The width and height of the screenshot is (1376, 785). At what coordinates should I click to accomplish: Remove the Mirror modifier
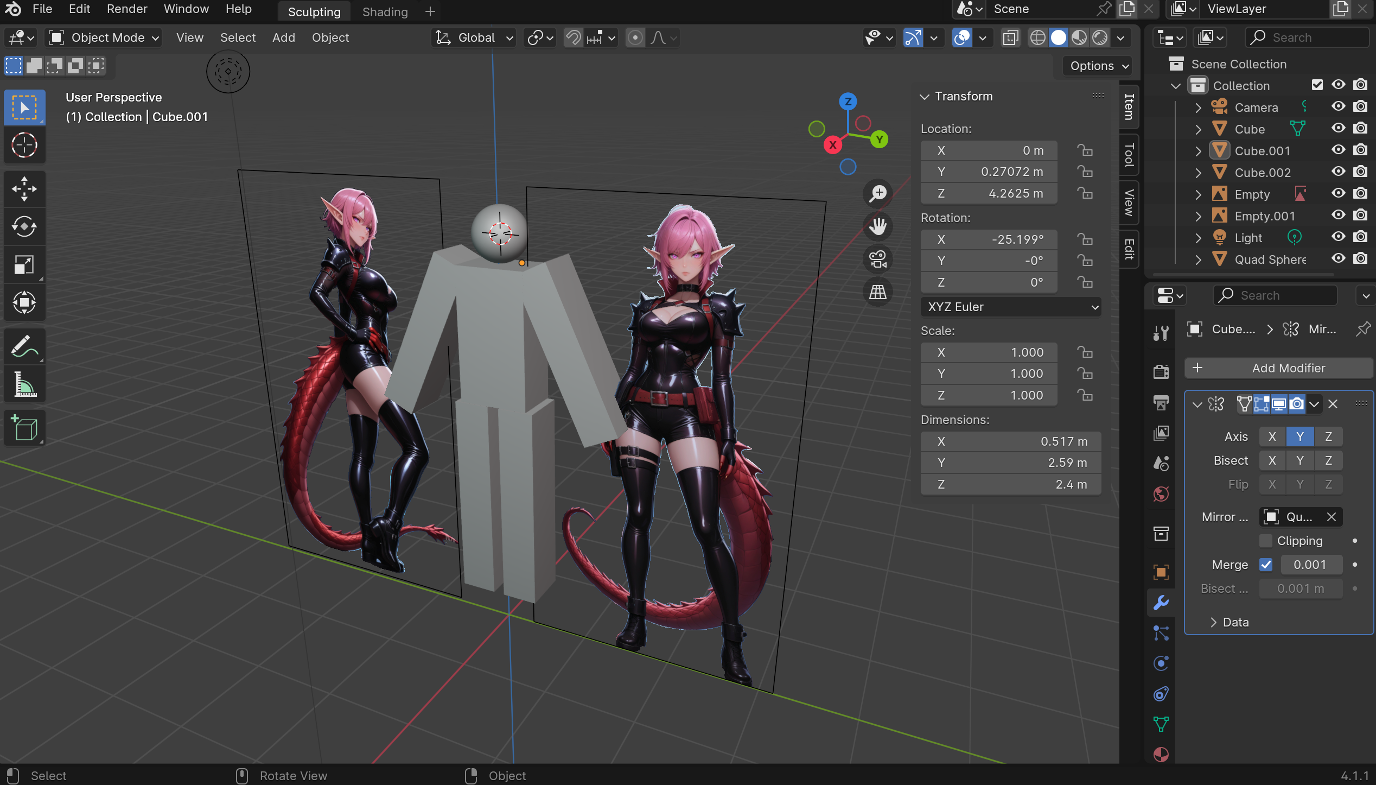[x=1333, y=404]
